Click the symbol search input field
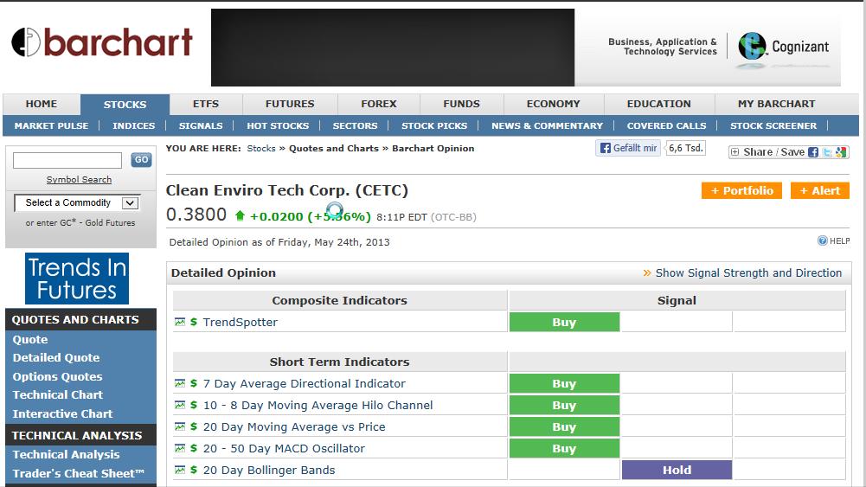The width and height of the screenshot is (866, 487). tap(67, 161)
